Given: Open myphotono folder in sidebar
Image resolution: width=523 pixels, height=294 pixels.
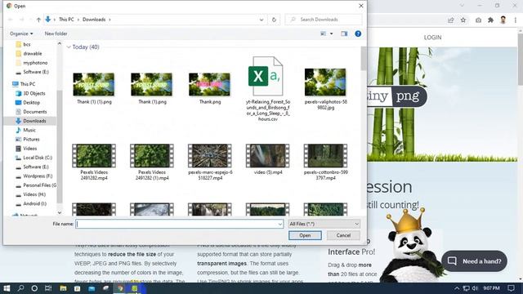Looking at the screenshot, I should (35, 63).
